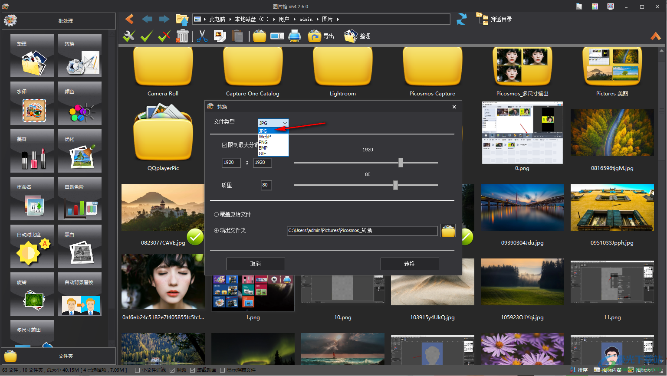Viewport: 667px width, 376px height.
Task: Click the deselect checkmark with red X
Action: click(164, 36)
